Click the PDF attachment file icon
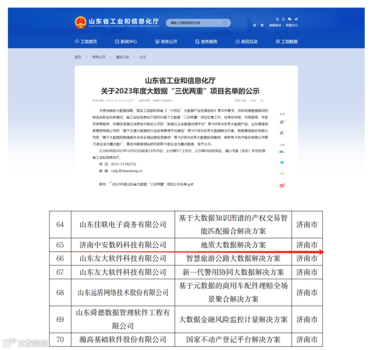Viewport: 370px width, 350px height. pyautogui.click(x=110, y=183)
